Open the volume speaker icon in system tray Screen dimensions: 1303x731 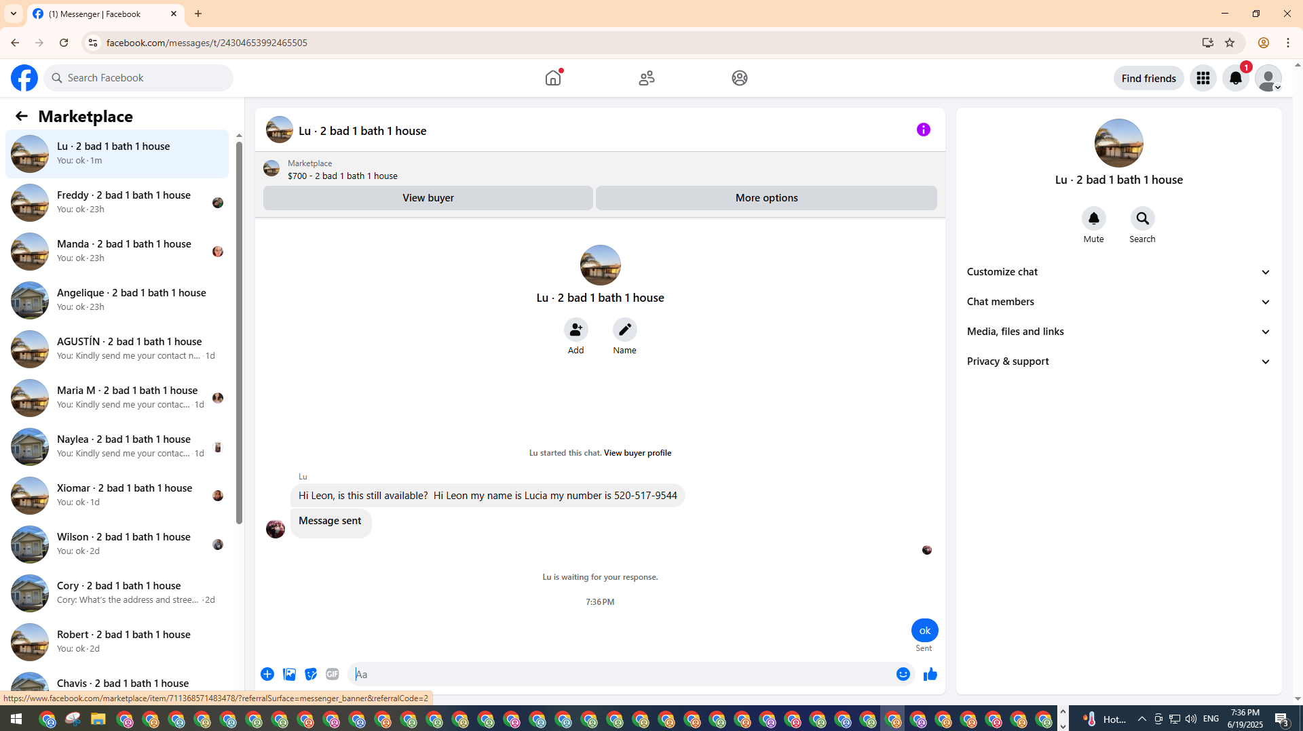point(1191,719)
